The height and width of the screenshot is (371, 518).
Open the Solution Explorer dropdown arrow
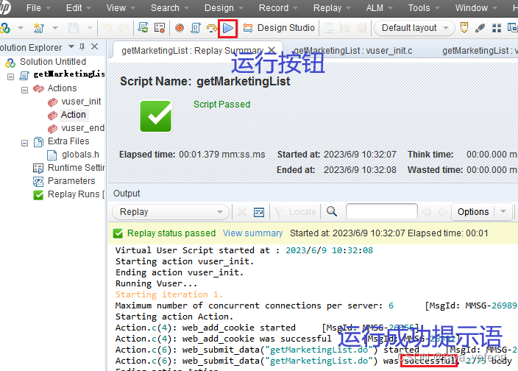pyautogui.click(x=71, y=46)
